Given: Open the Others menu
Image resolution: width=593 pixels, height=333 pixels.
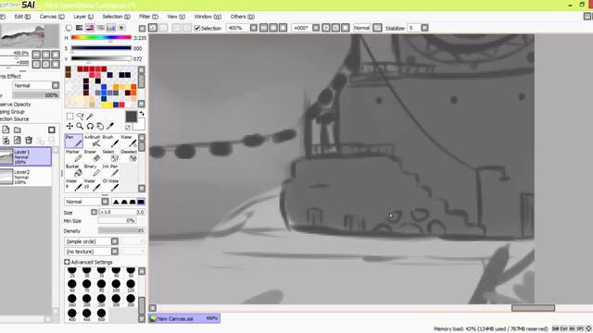Looking at the screenshot, I should tap(243, 17).
